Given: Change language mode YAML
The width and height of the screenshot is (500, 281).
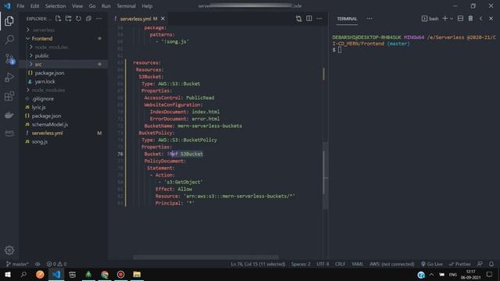Looking at the screenshot, I should click(358, 264).
